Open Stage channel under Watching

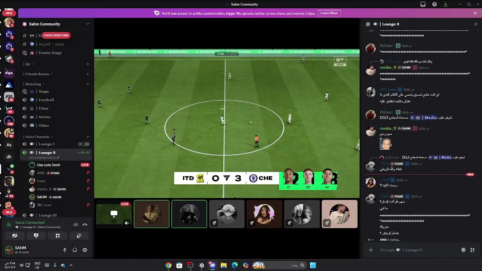point(56,91)
